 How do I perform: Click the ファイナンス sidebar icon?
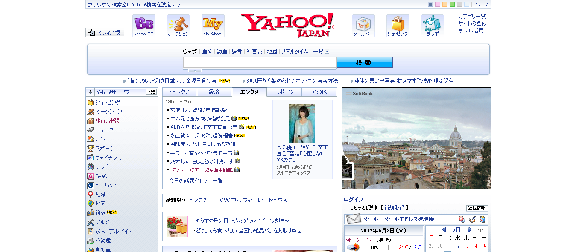[91, 158]
